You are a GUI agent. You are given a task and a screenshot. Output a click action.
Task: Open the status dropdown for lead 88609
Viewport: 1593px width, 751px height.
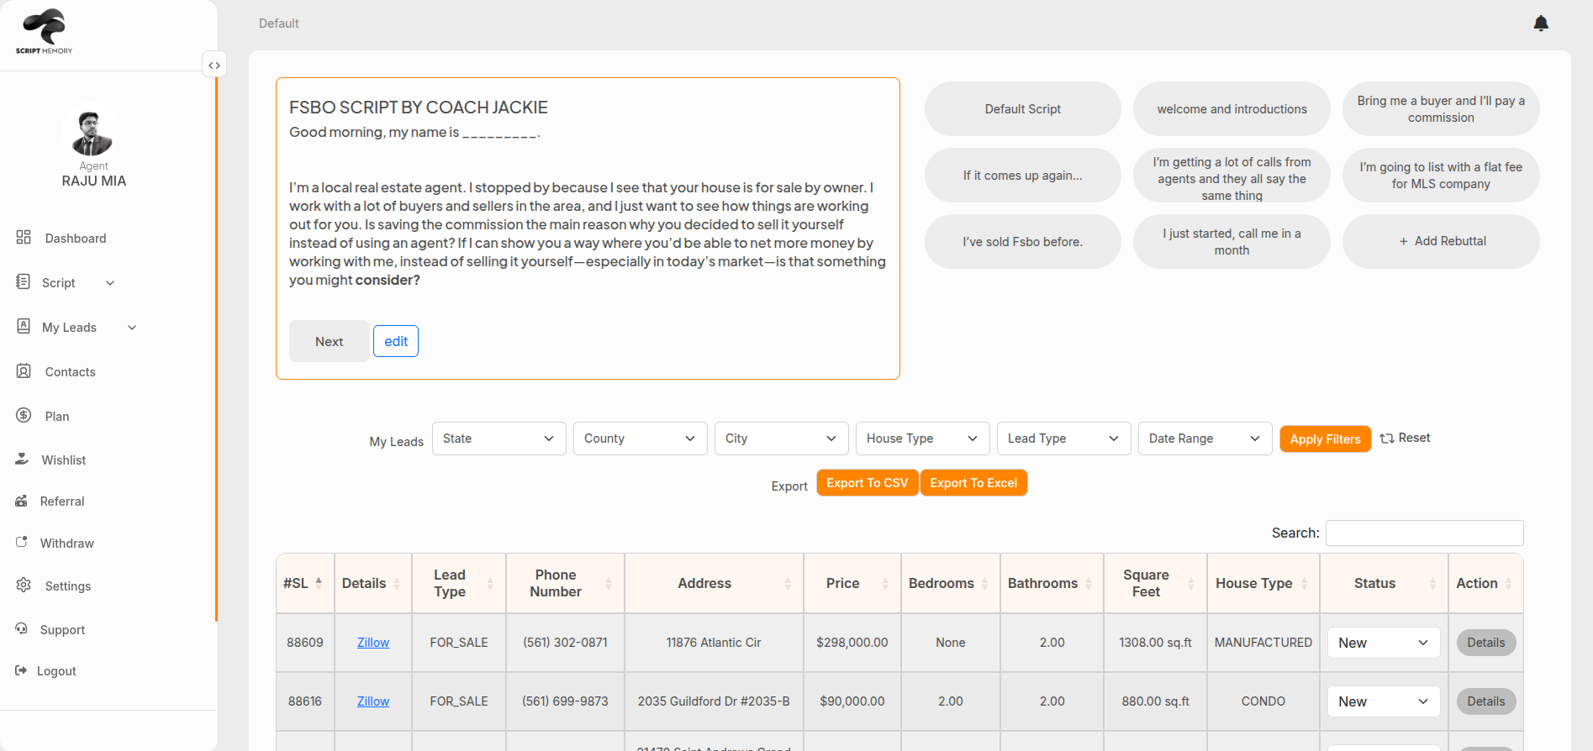click(1383, 643)
